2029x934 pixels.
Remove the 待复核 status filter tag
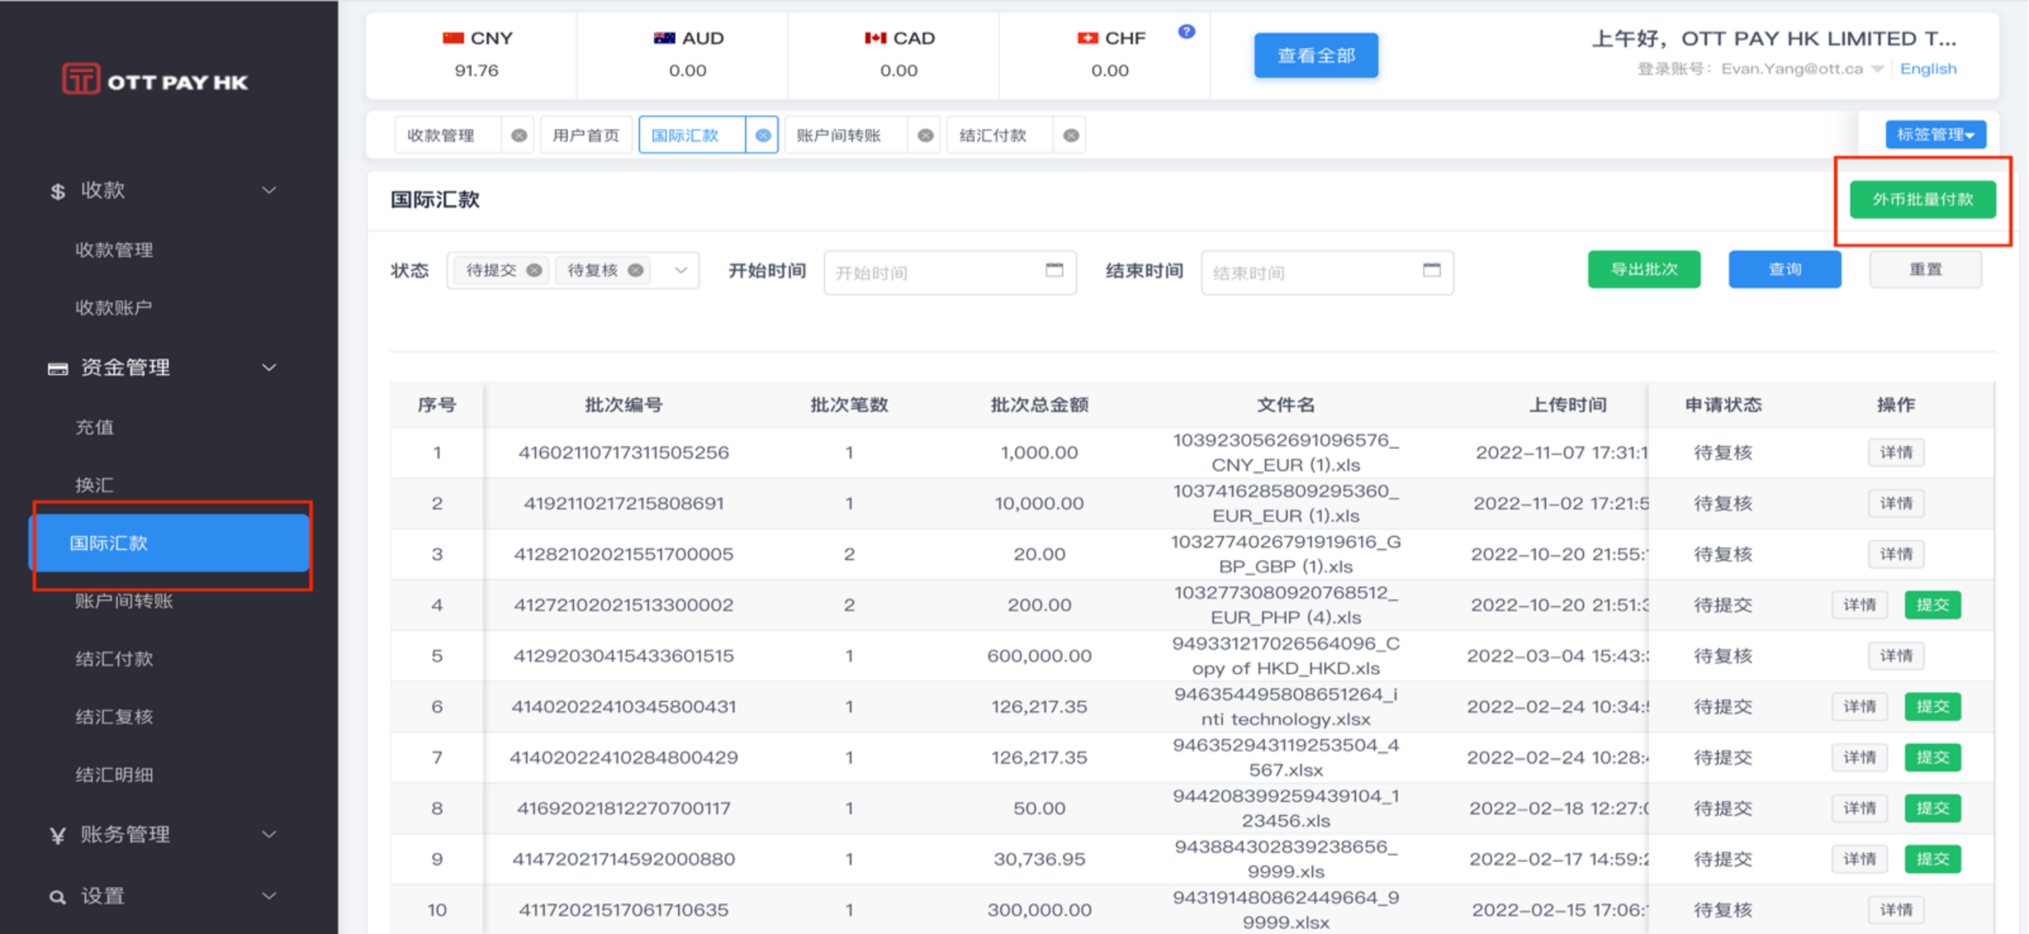click(x=636, y=270)
